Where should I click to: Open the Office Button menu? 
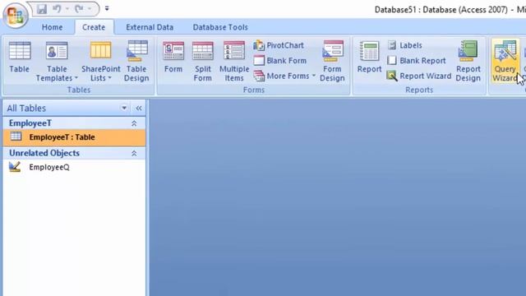point(15,15)
